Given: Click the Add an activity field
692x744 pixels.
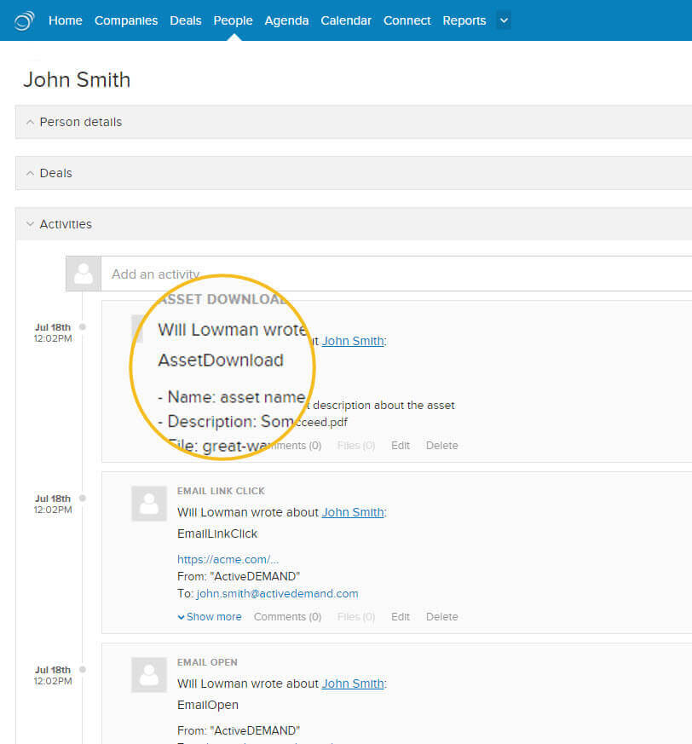Looking at the screenshot, I should 396,274.
